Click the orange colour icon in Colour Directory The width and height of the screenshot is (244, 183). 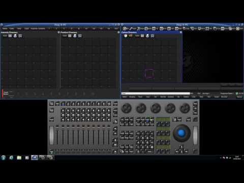131,36
